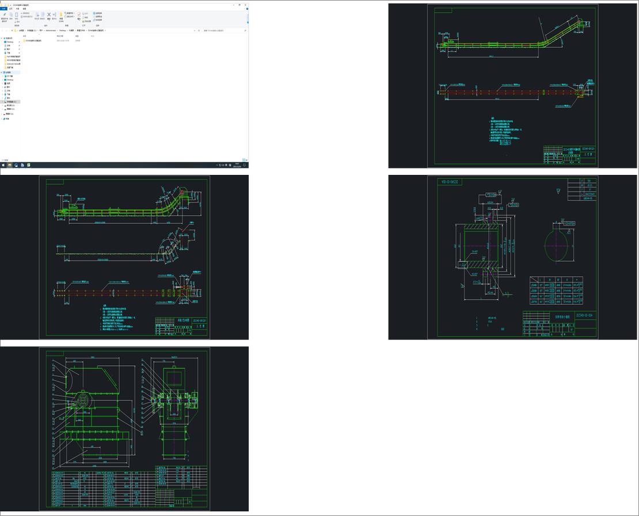This screenshot has height=516, width=639.
Task: Select Desktop under This PC
Action: (10, 80)
